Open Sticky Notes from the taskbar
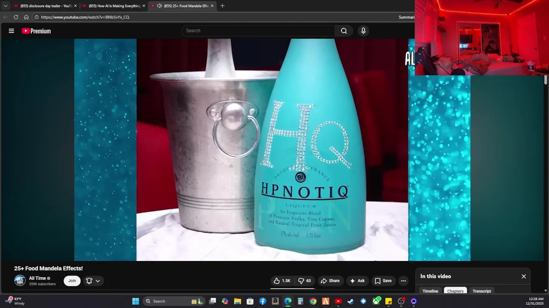 (x=389, y=301)
